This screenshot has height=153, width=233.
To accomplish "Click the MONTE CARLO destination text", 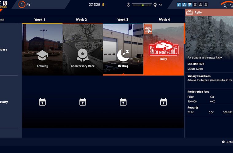I will click(x=195, y=69).
